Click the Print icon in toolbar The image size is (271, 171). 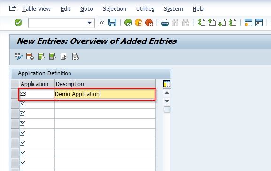pyautogui.click(x=165, y=23)
